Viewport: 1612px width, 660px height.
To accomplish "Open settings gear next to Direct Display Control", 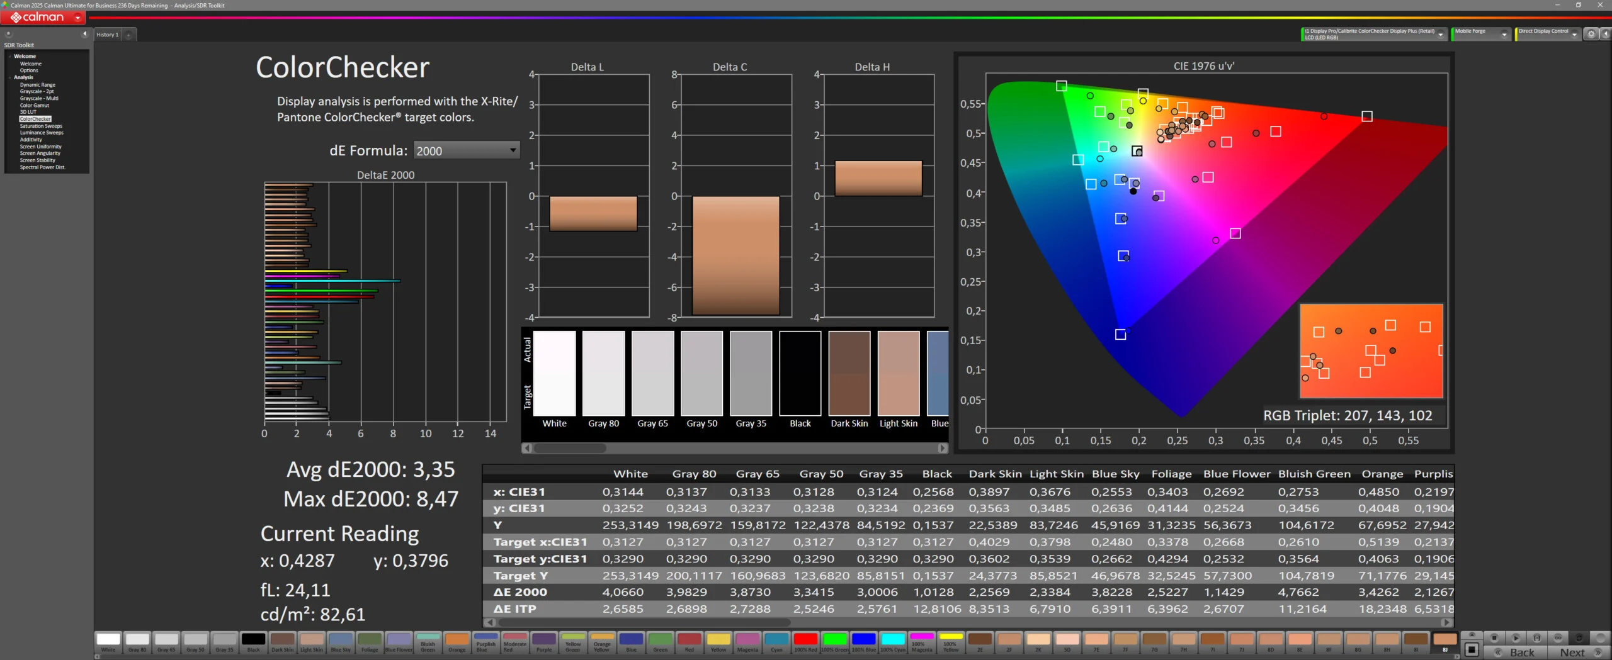I will click(x=1591, y=34).
